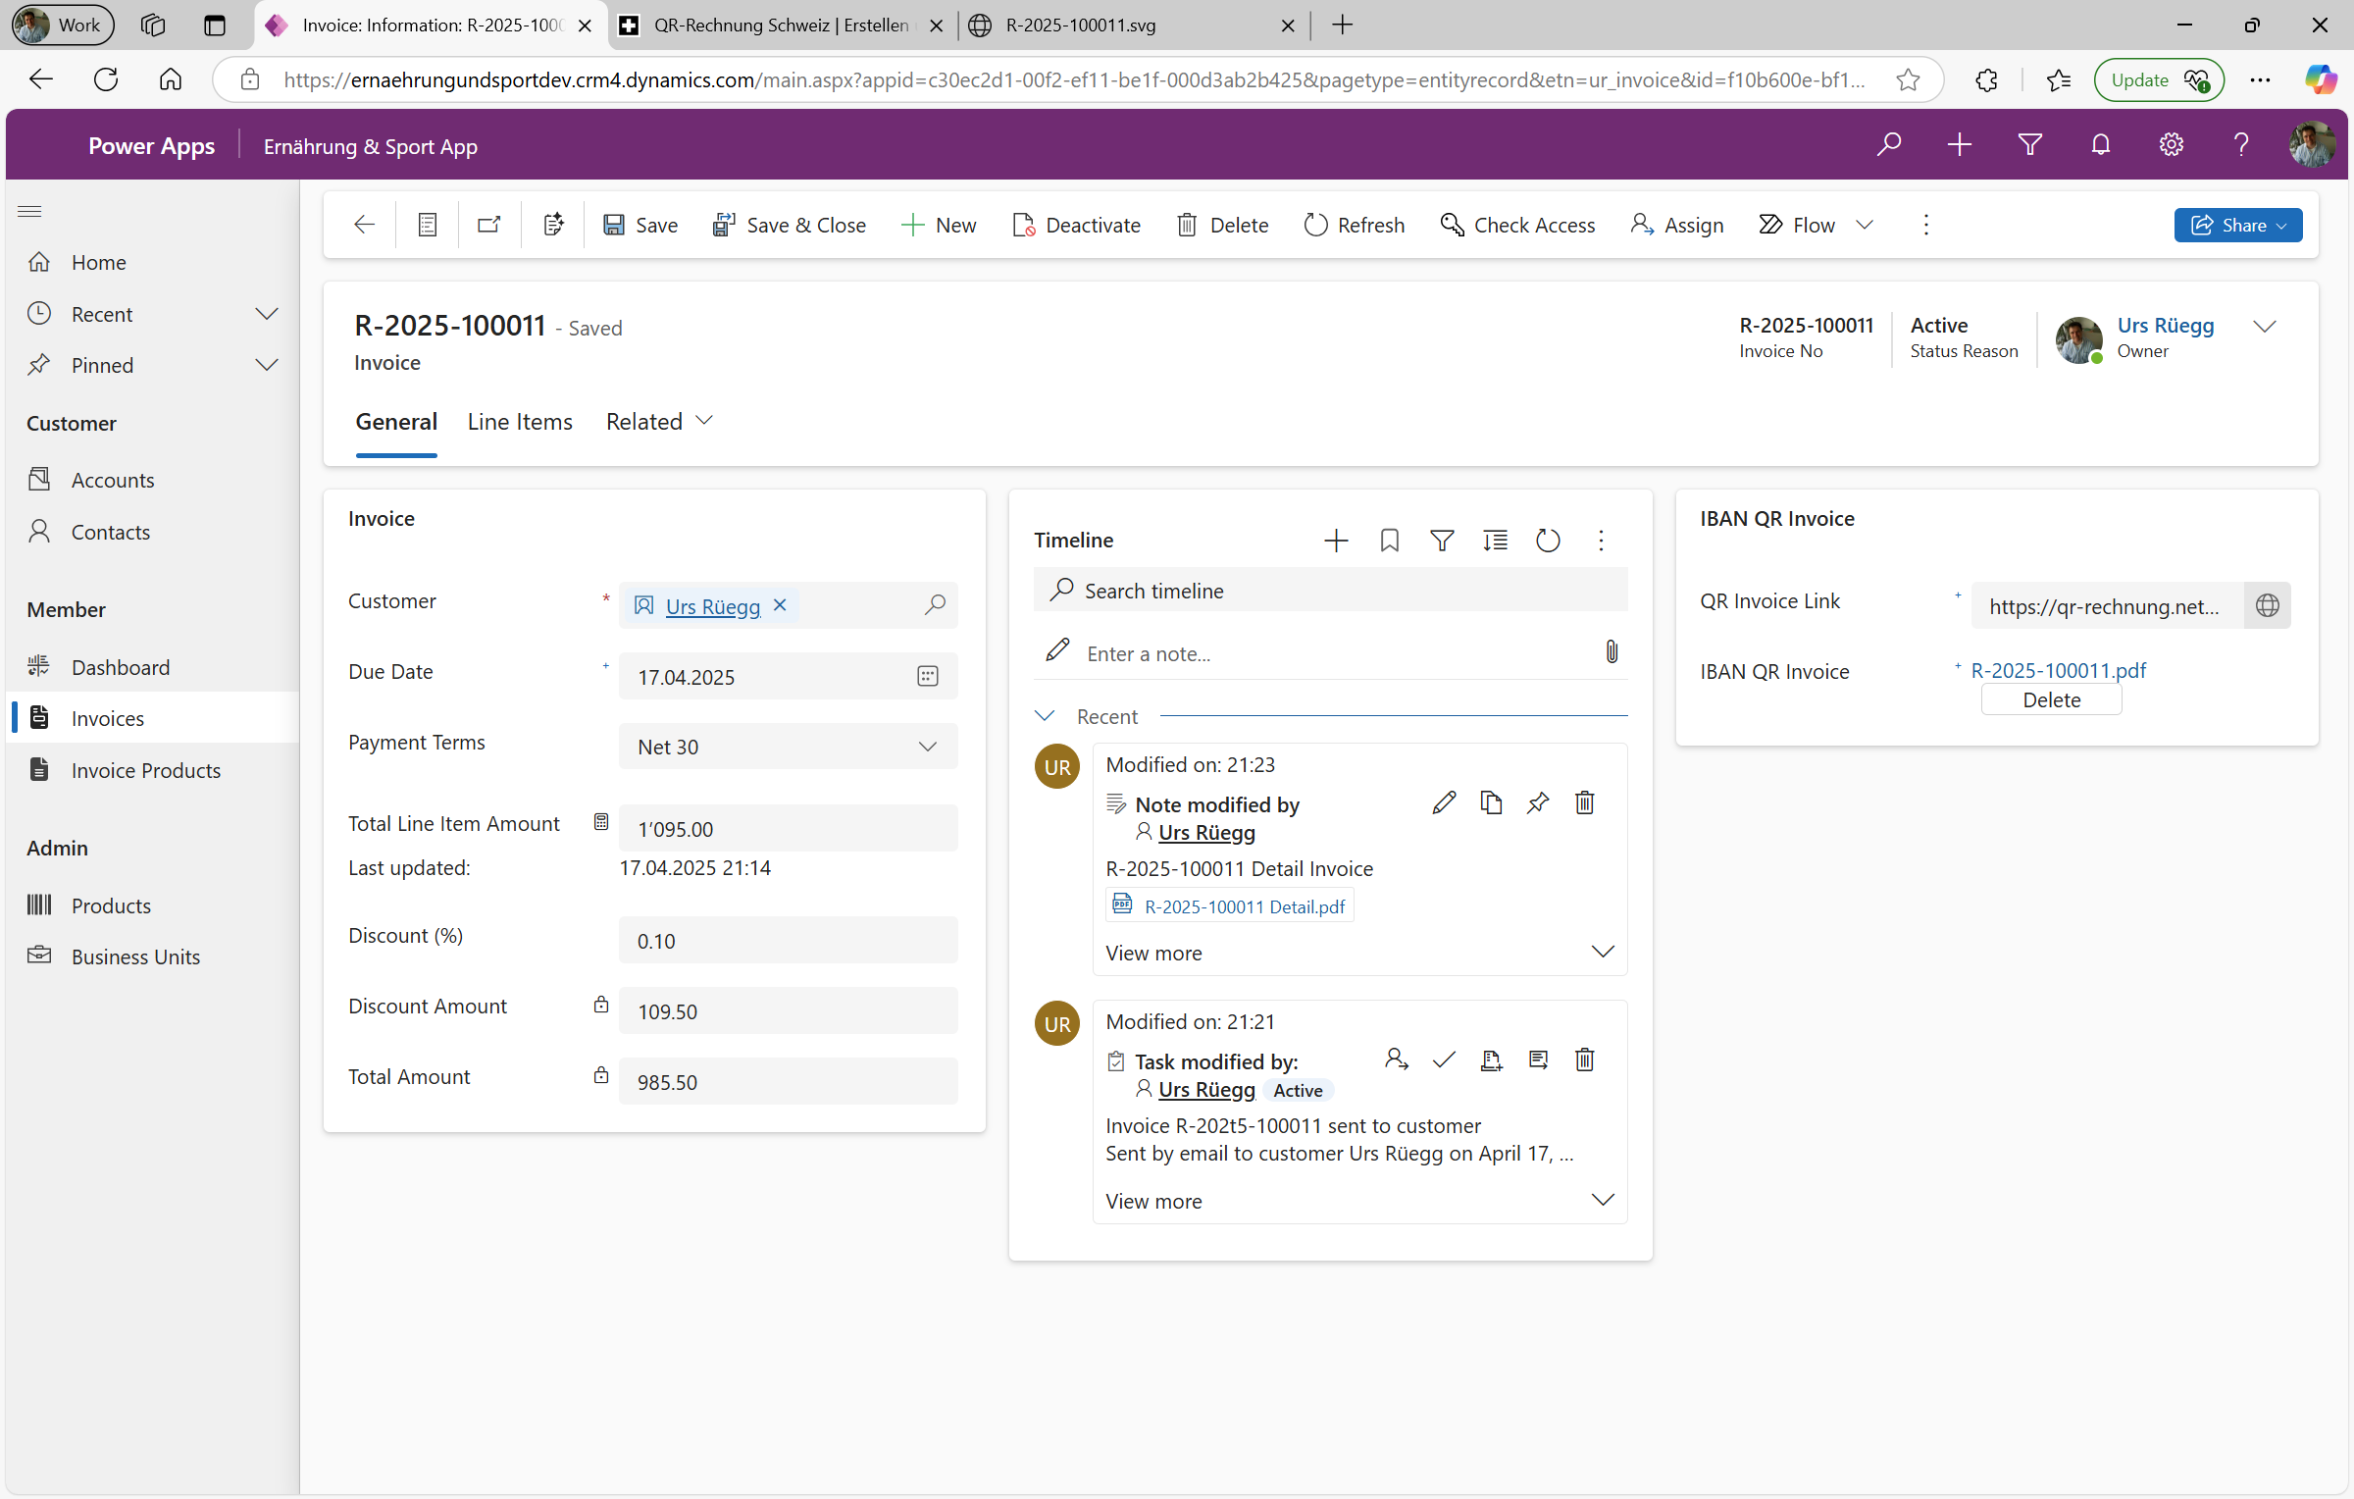Open a new browser tab
The image size is (2354, 1499).
(1343, 26)
